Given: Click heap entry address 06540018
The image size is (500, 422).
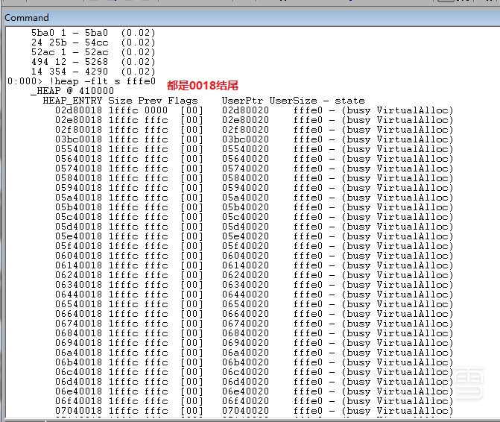Looking at the screenshot, I should 78,304.
